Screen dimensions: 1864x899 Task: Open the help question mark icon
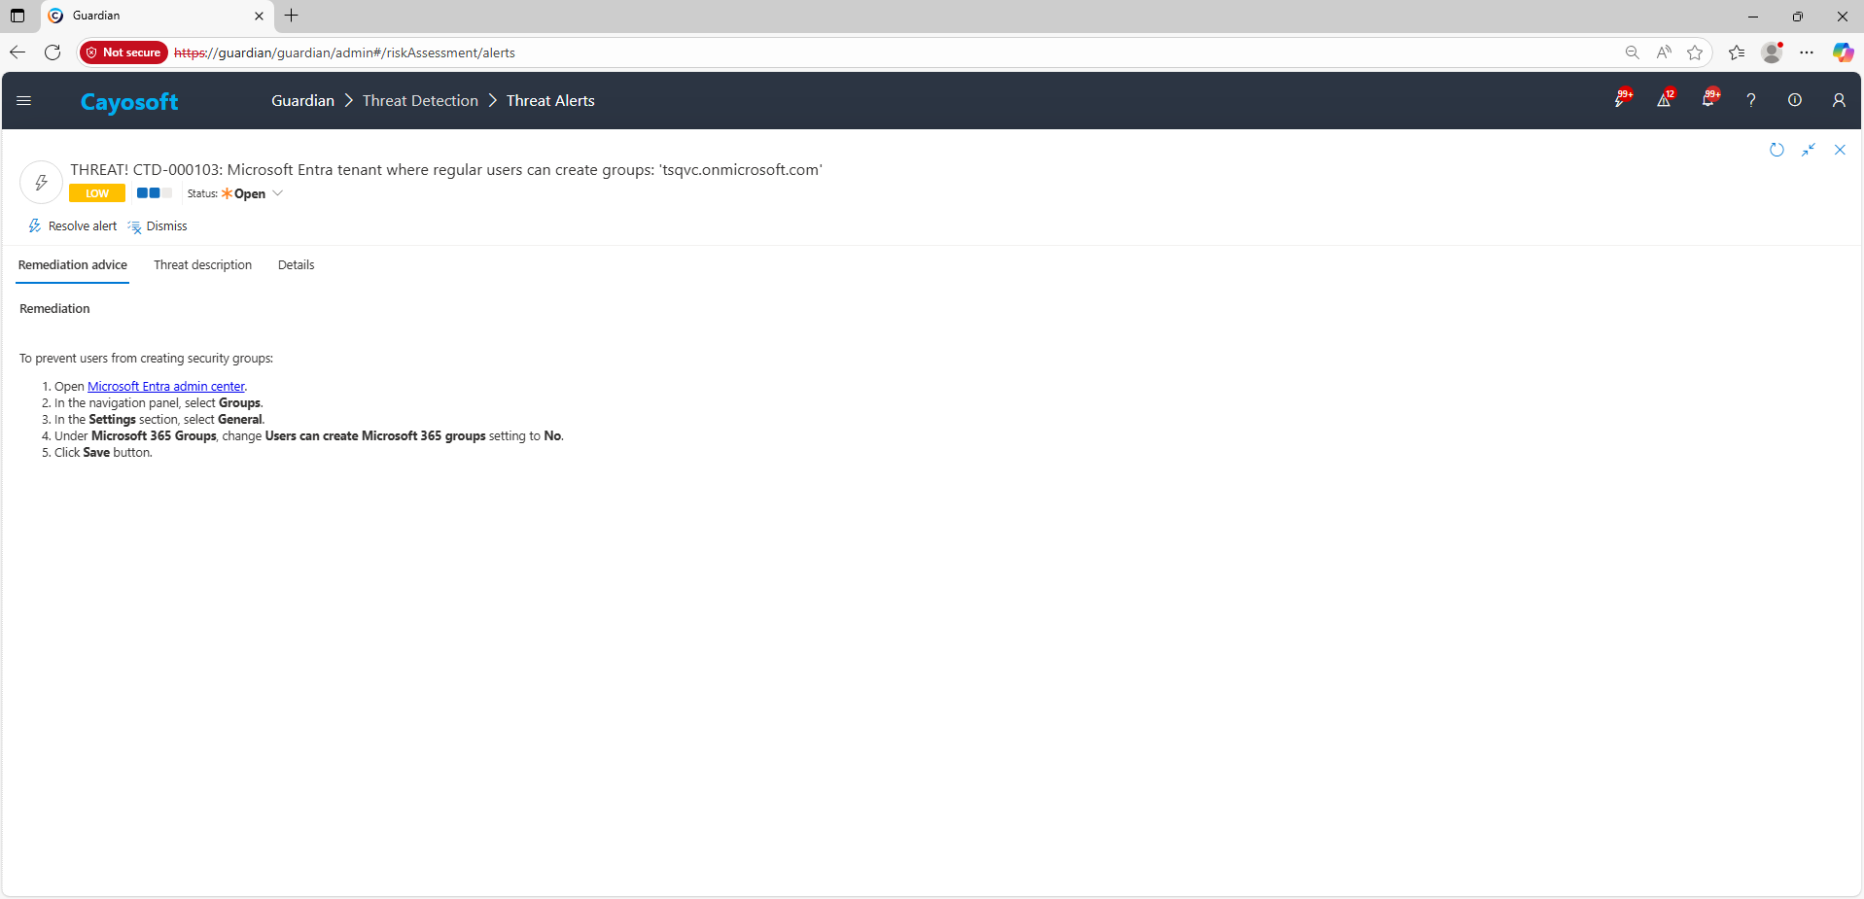point(1751,100)
